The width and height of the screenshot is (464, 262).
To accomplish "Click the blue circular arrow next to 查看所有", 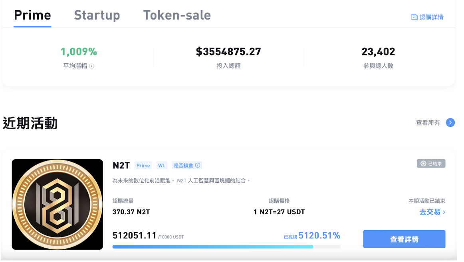I will tap(450, 123).
